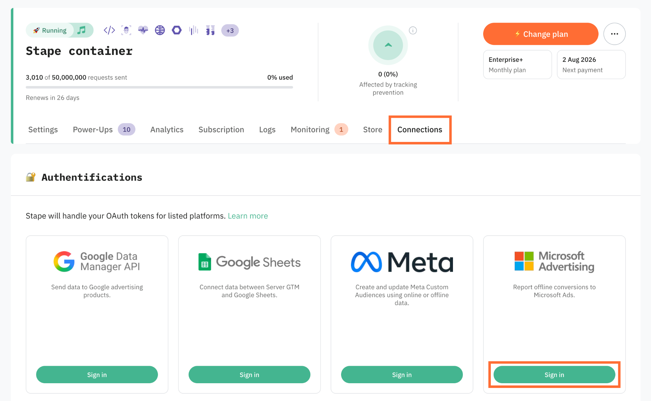Click the 'Authentifications' heading
The width and height of the screenshot is (651, 401).
[x=92, y=177]
